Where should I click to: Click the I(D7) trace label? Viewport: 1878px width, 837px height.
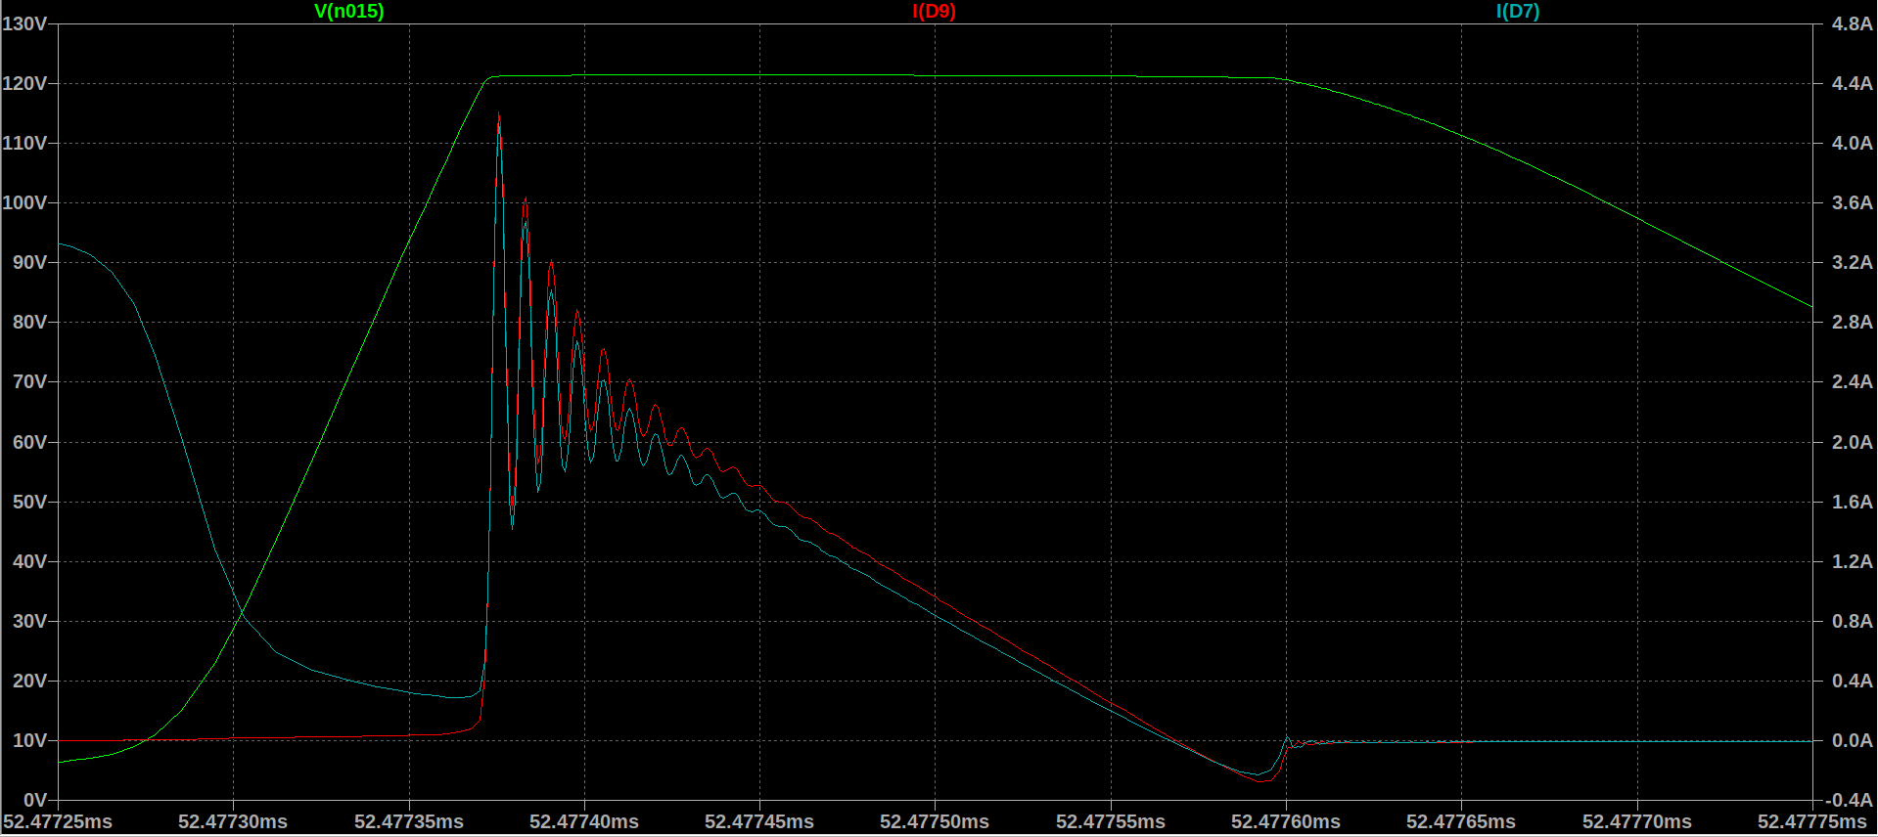pyautogui.click(x=1517, y=12)
